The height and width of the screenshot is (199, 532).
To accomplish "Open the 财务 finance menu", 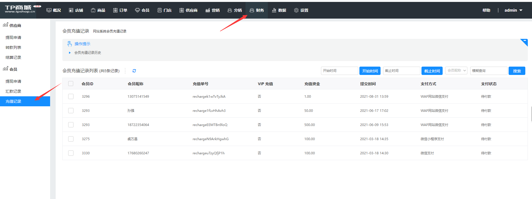I will [257, 10].
